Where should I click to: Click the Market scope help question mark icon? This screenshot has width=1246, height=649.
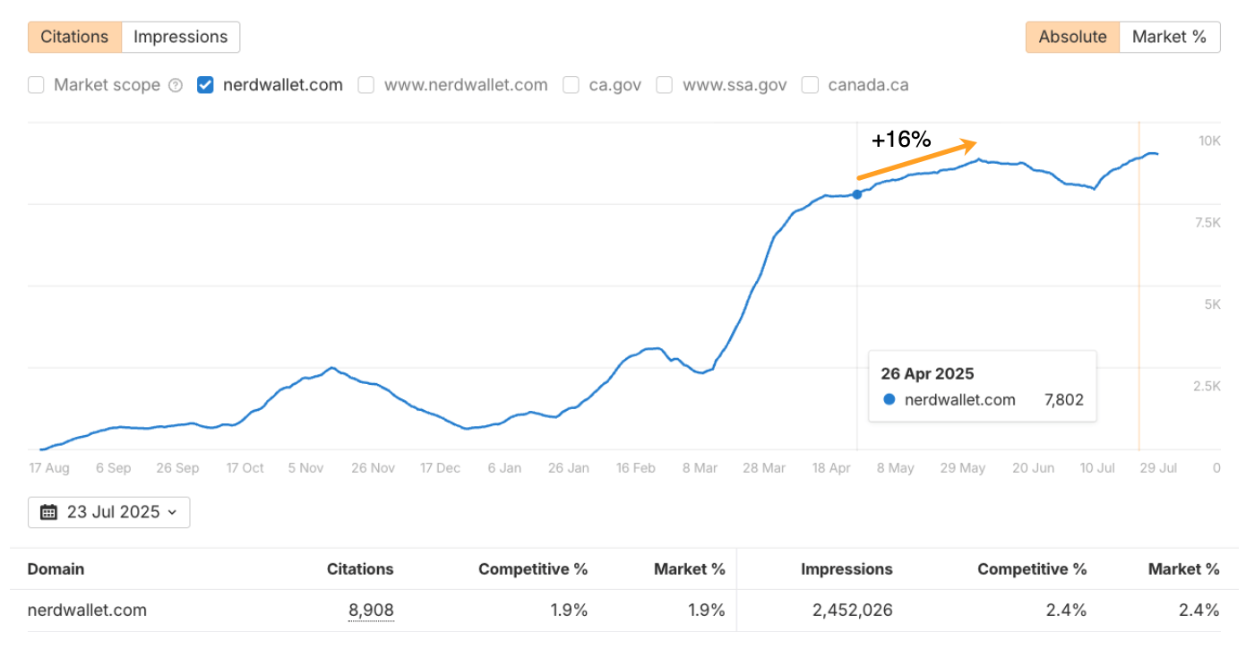click(176, 84)
